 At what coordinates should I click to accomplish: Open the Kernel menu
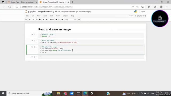tap(58, 16)
